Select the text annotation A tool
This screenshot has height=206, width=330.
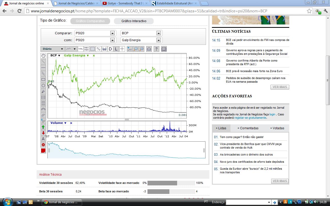click(43, 139)
